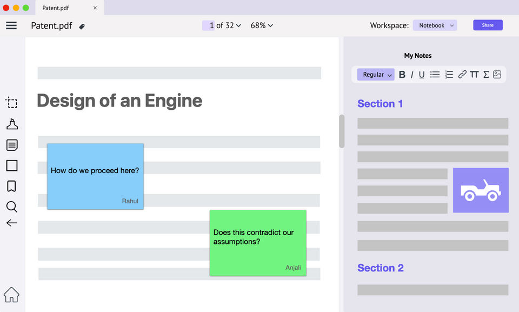Click the Share button

[x=488, y=25]
